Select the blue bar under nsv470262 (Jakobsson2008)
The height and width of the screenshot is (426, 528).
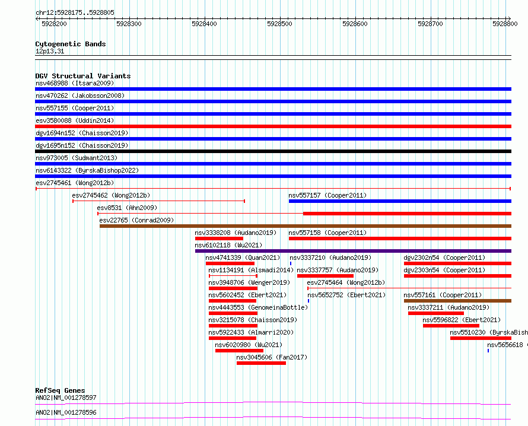coord(273,101)
